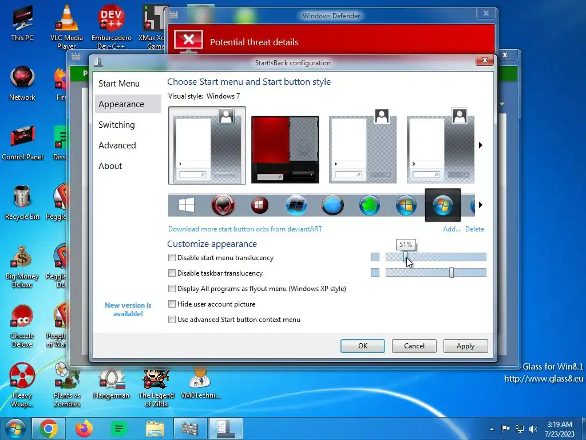
Task: Open the taskbar clock and date
Action: (x=560, y=429)
